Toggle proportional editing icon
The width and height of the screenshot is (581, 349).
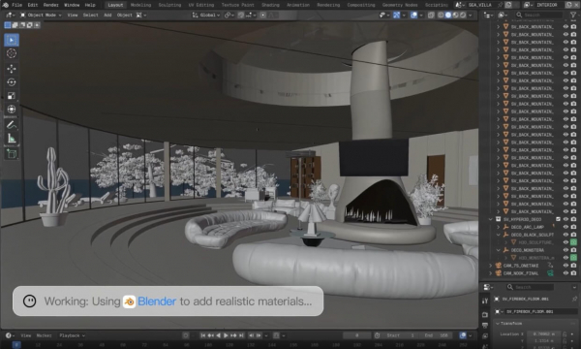pyautogui.click(x=262, y=15)
